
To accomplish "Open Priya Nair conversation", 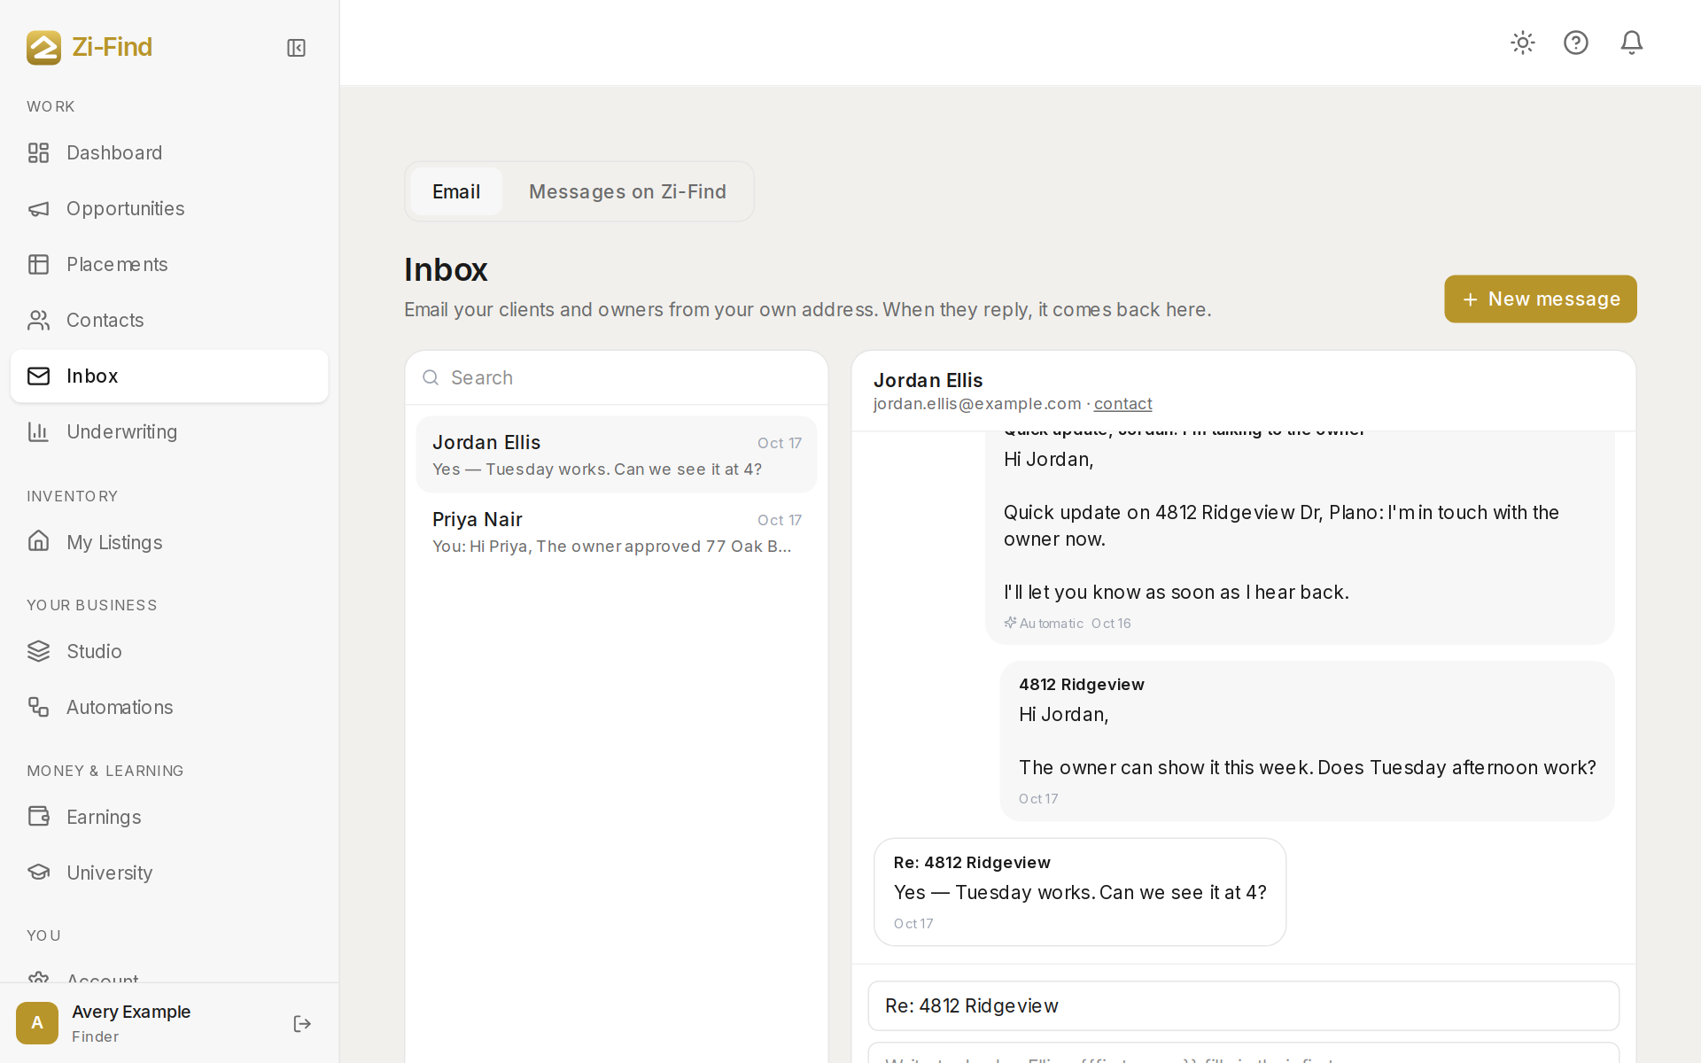I will (617, 531).
